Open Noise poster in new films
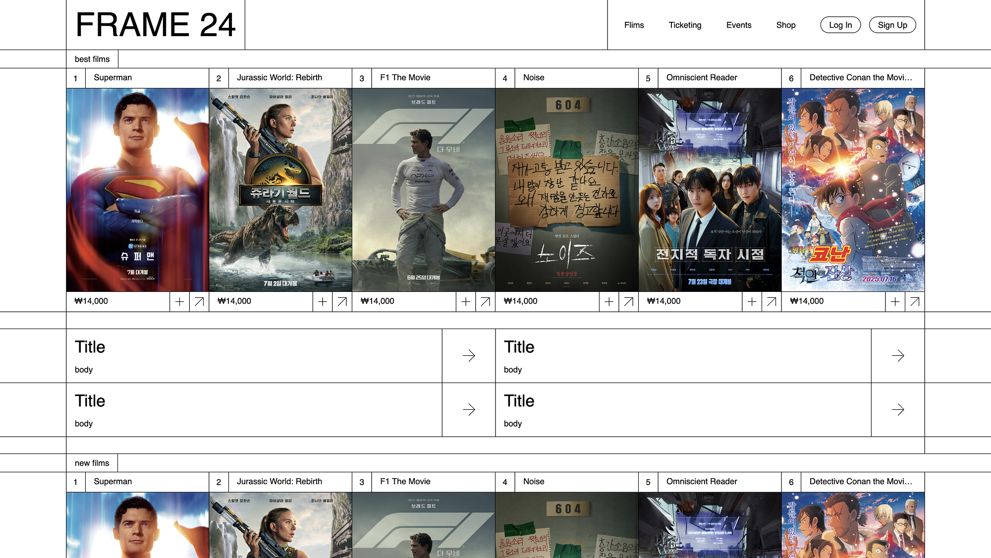This screenshot has height=558, width=991. coord(567,525)
